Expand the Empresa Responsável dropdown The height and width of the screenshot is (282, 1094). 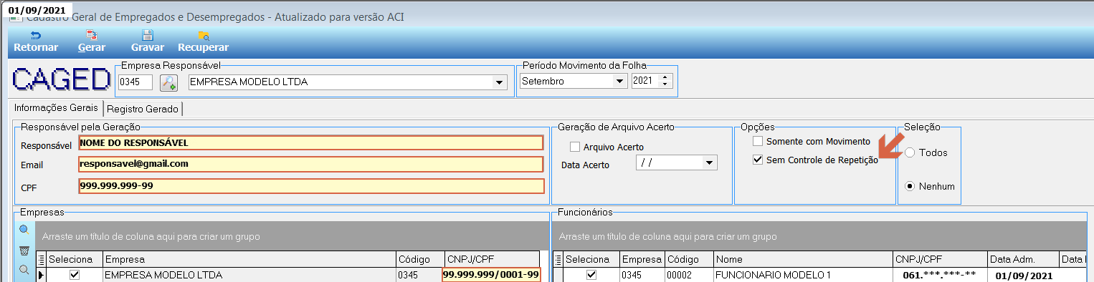coord(499,82)
